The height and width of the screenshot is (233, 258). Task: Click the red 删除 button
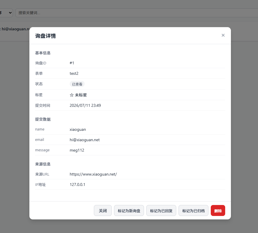click(x=218, y=210)
